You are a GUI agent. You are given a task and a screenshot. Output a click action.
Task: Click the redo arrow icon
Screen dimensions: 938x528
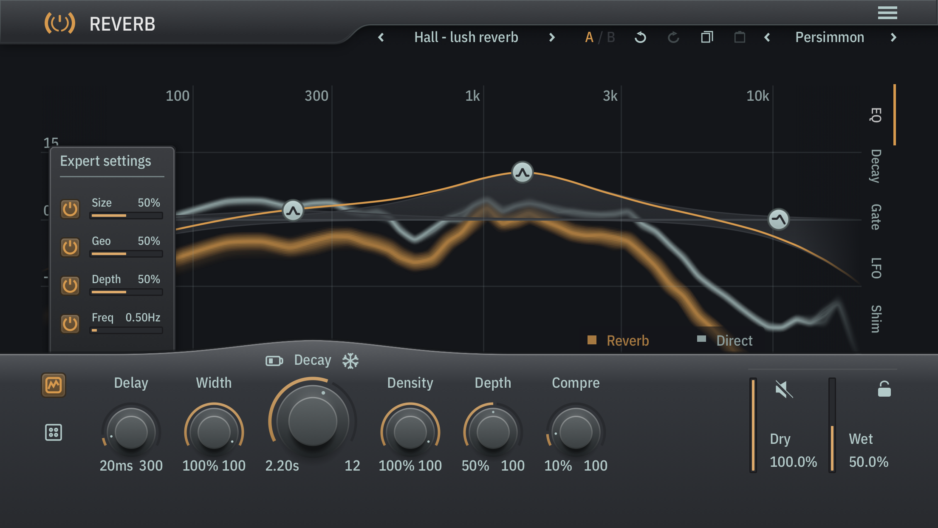click(x=673, y=37)
